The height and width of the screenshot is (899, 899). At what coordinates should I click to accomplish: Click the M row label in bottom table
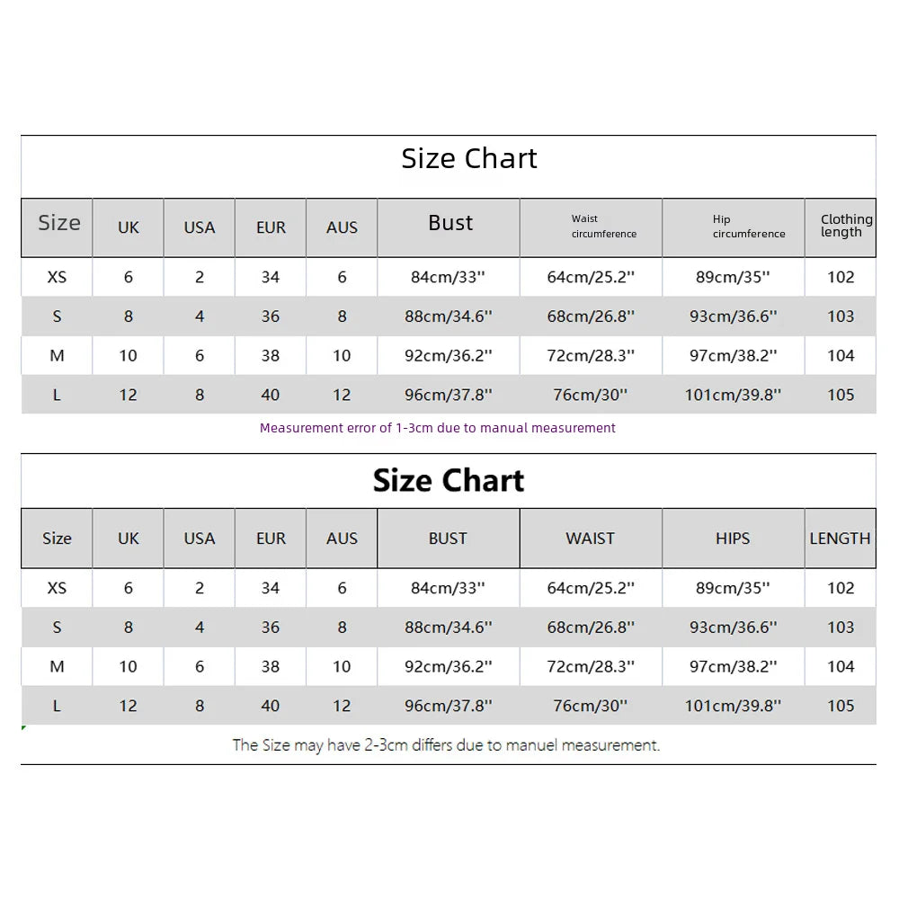coord(57,667)
